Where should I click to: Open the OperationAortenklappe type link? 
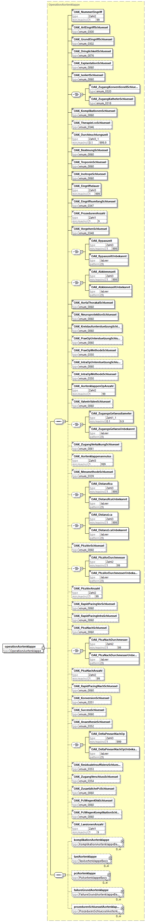26,651
